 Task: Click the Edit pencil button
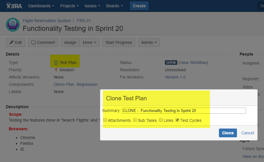click(15, 42)
